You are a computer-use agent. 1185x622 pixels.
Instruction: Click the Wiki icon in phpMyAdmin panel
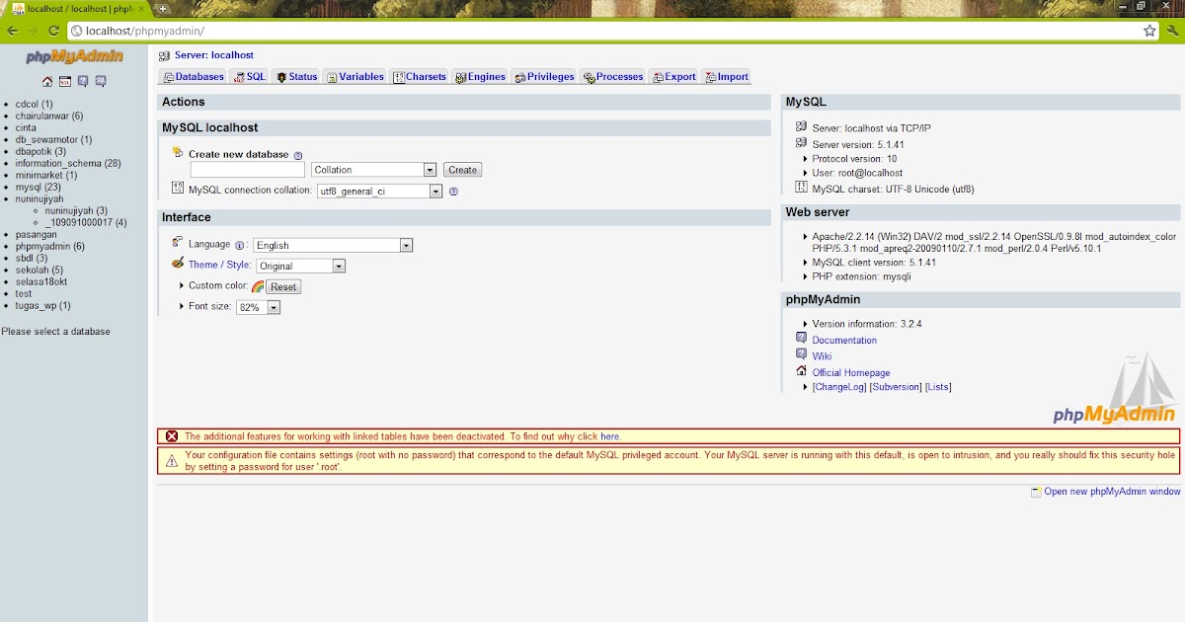[802, 354]
